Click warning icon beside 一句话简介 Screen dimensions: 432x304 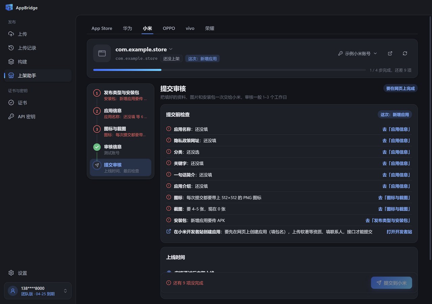tap(169, 174)
